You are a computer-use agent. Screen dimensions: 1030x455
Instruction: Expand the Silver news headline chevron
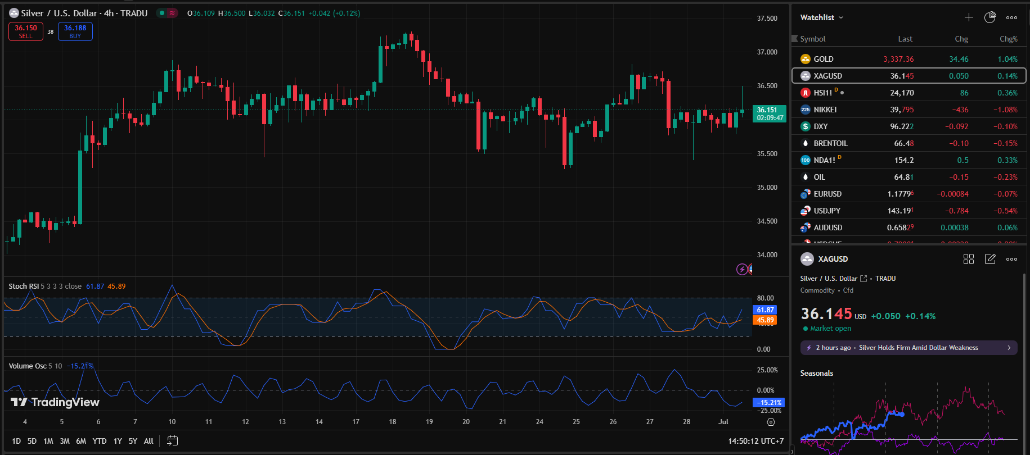1009,348
